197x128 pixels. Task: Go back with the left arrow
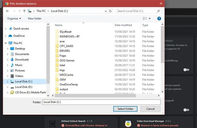[x=8, y=11]
